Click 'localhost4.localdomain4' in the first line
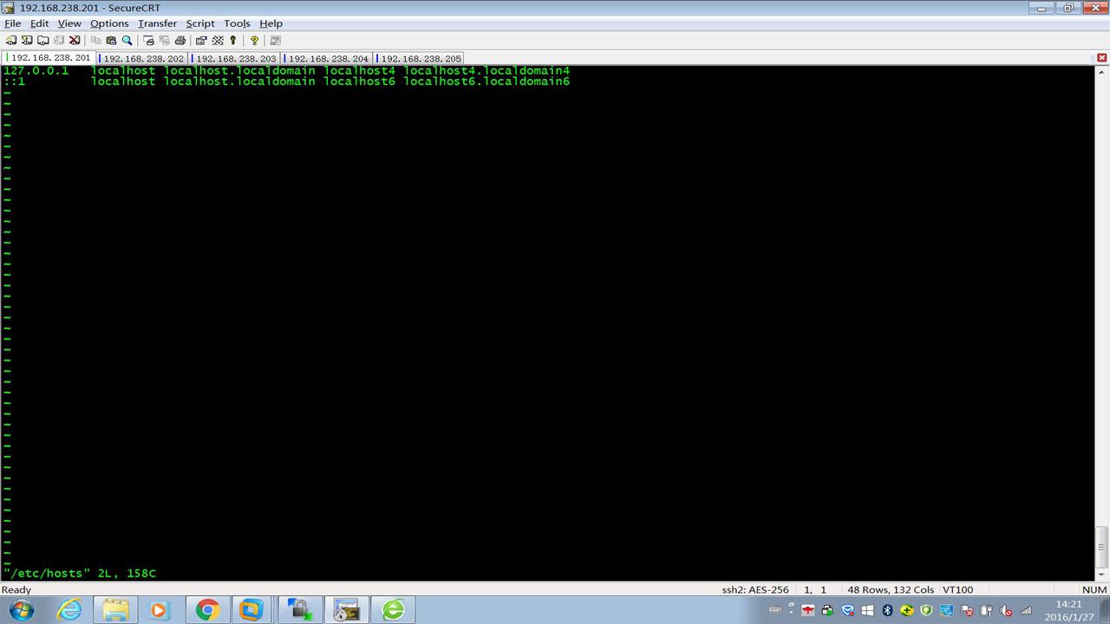This screenshot has width=1110, height=624. coord(486,70)
